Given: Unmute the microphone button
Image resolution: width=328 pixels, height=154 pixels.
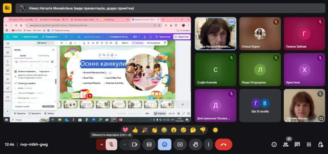Looking at the screenshot, I should (111, 145).
